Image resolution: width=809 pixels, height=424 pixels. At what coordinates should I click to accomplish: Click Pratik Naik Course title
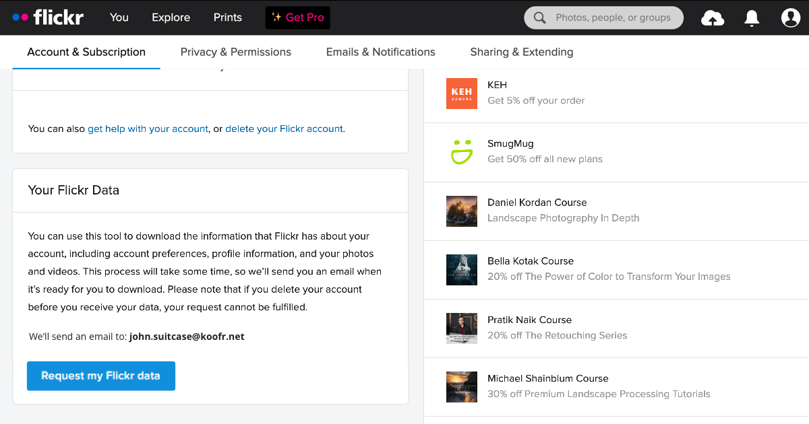529,320
